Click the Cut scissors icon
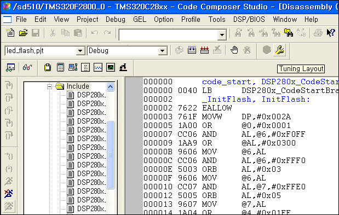339x215 pixels. pos(53,33)
